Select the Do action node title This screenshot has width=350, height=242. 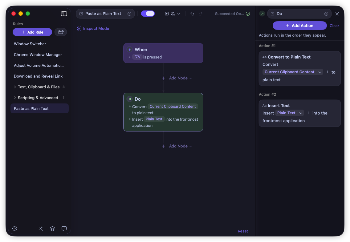pyautogui.click(x=137, y=99)
